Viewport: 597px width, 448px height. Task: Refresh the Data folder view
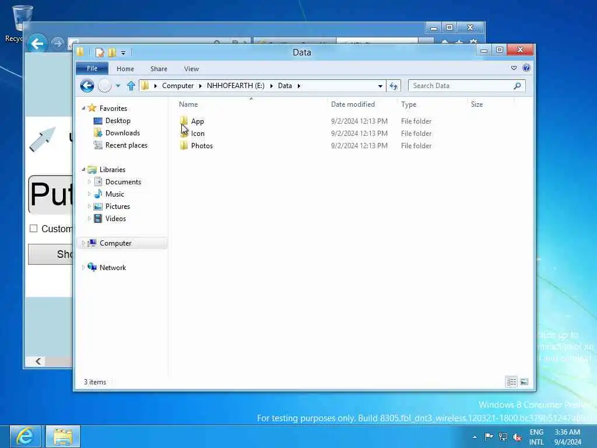click(x=394, y=86)
